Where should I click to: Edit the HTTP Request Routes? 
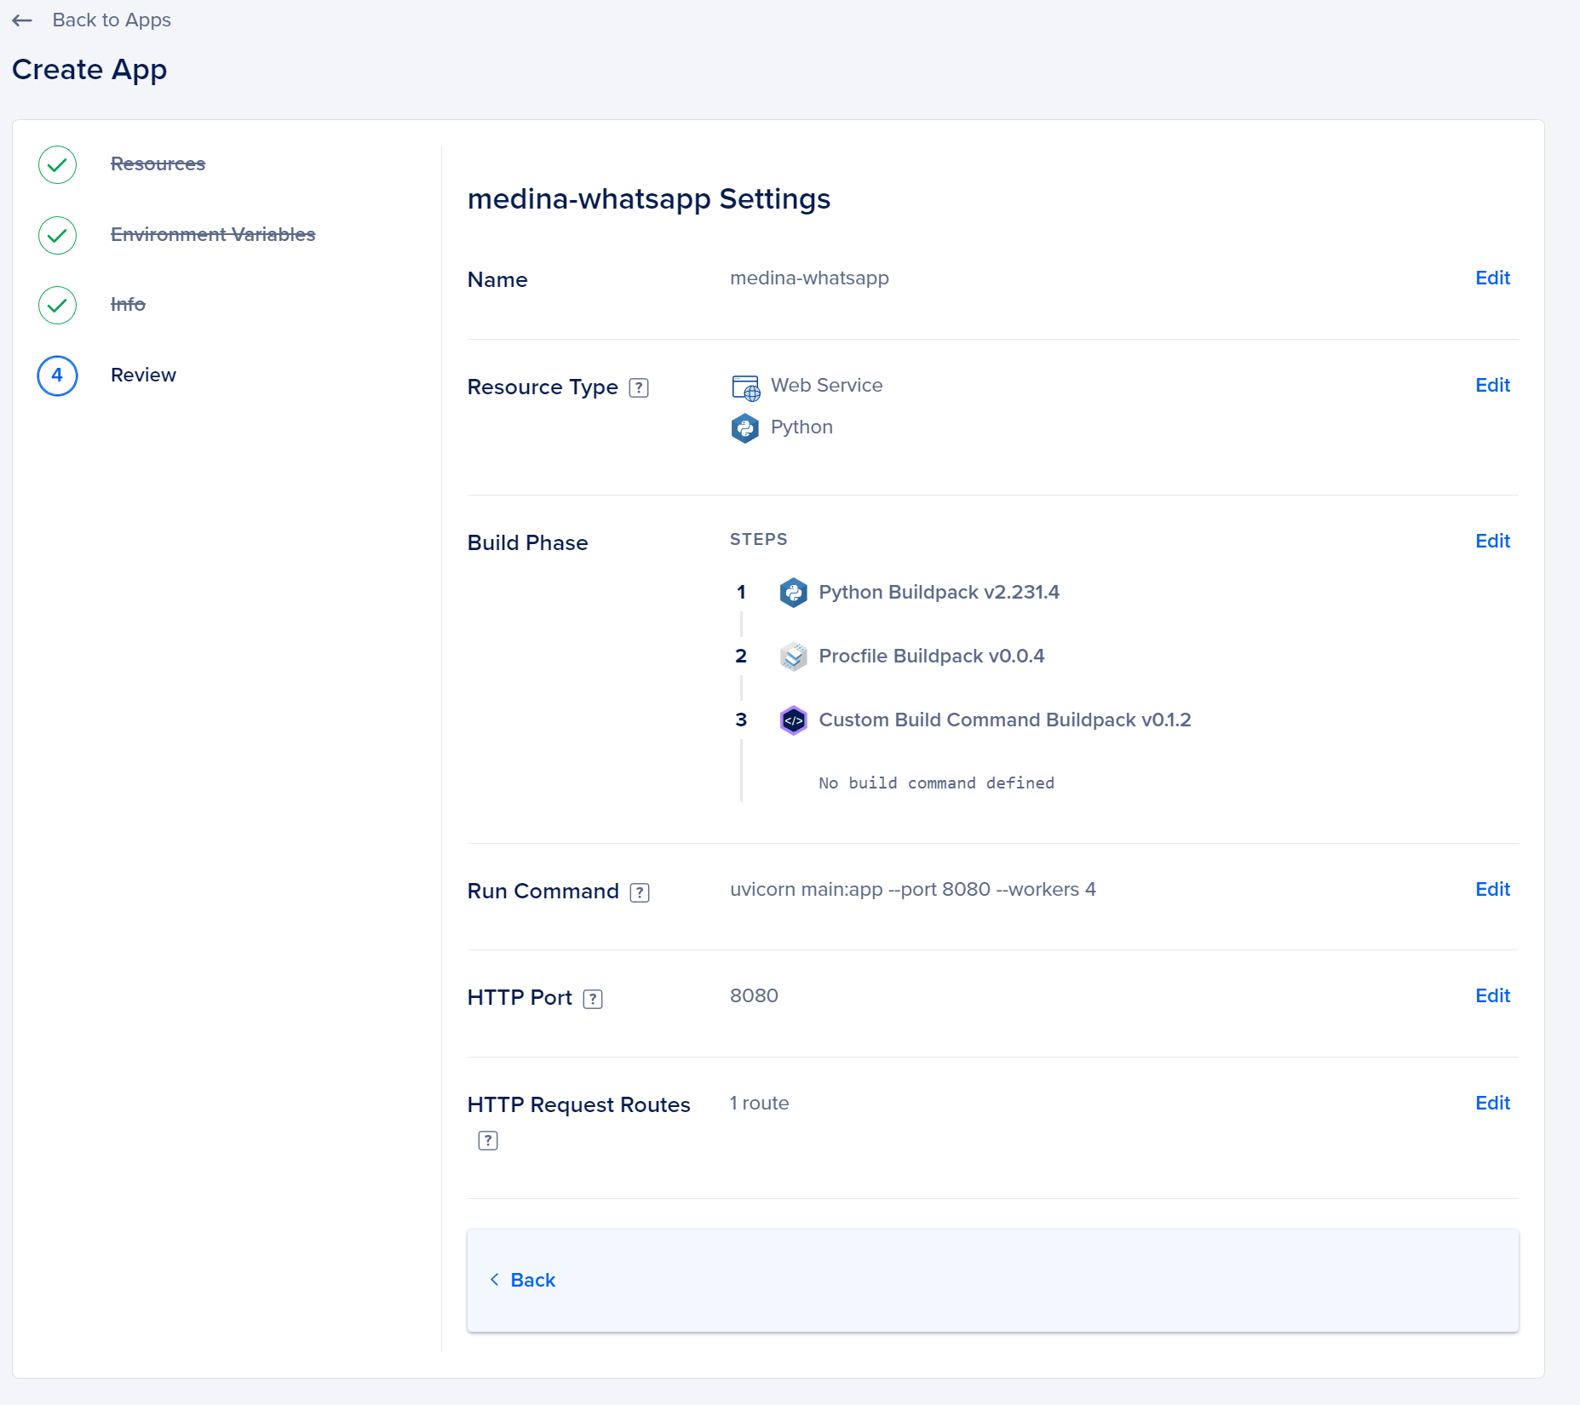[x=1492, y=1103]
